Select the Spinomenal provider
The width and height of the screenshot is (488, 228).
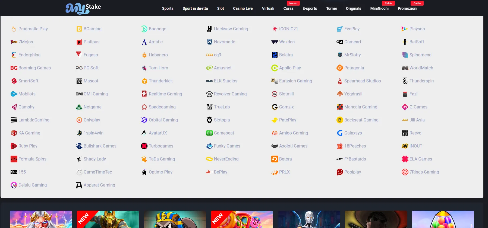(x=417, y=55)
